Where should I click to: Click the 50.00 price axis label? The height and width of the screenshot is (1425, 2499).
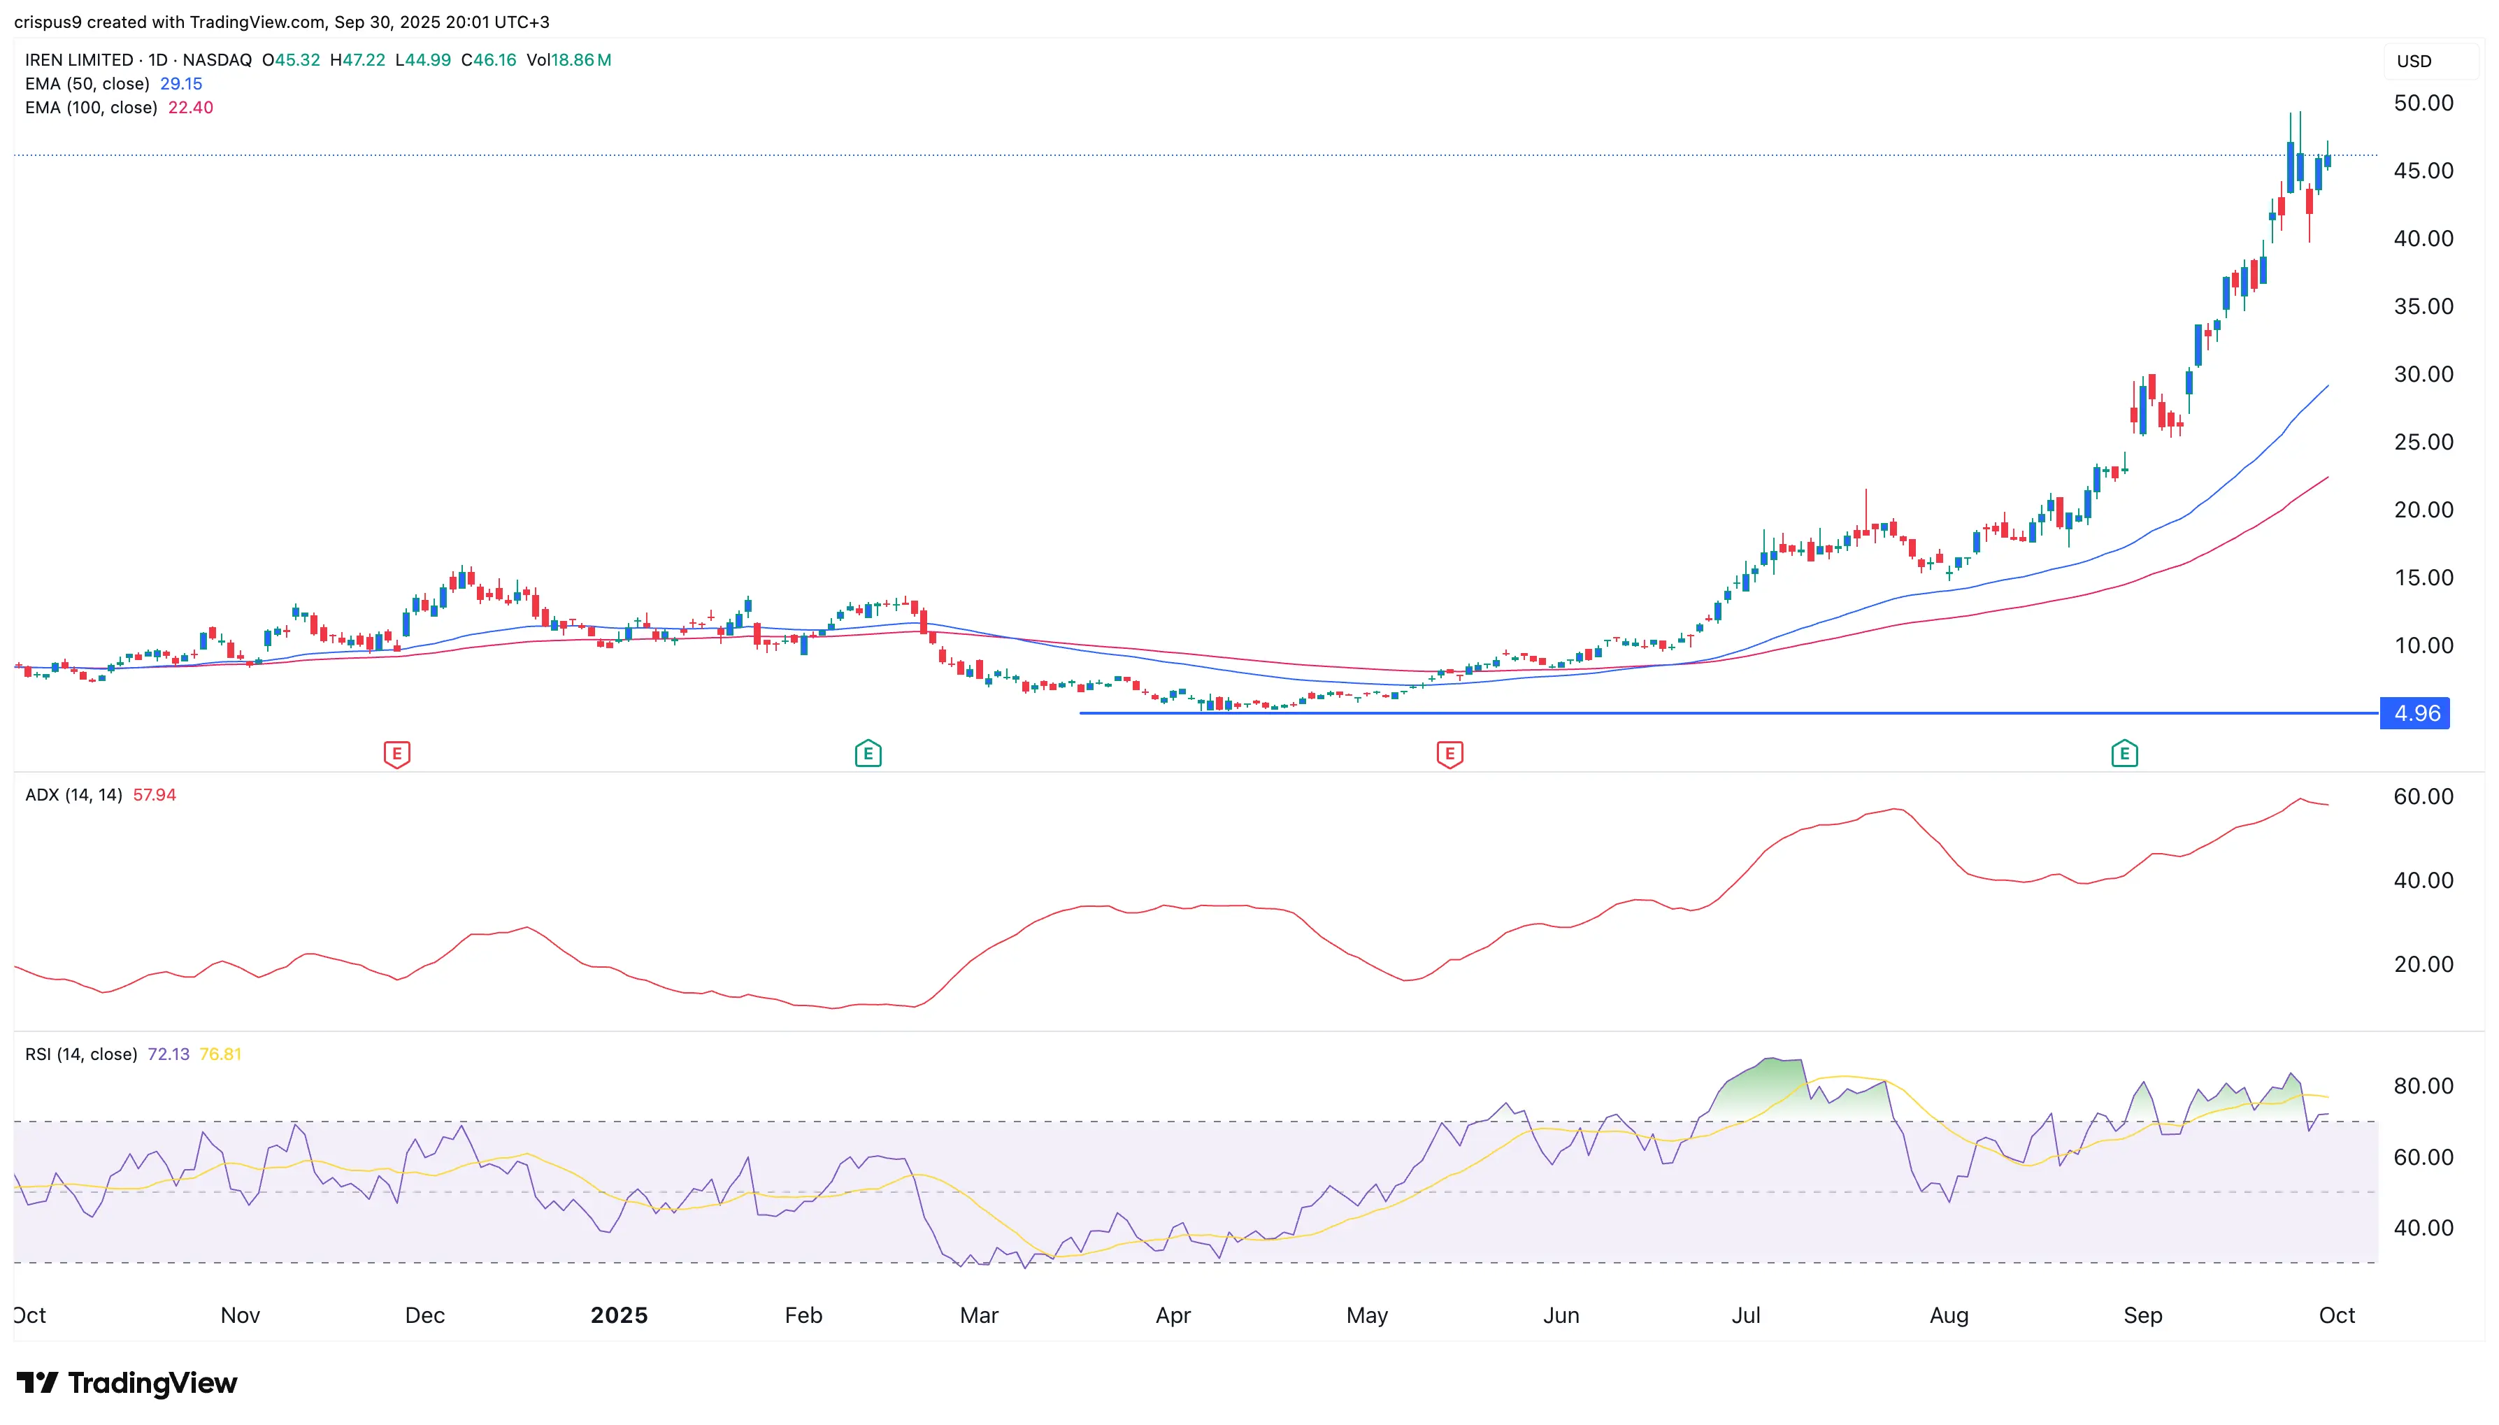[x=2423, y=103]
